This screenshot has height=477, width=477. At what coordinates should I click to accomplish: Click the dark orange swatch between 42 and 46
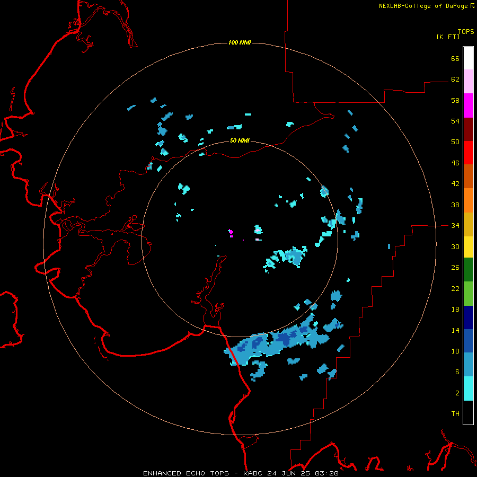click(x=468, y=176)
